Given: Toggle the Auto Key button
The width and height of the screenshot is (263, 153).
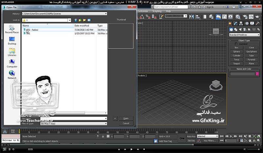Looking at the screenshot, I should [x=191, y=136].
